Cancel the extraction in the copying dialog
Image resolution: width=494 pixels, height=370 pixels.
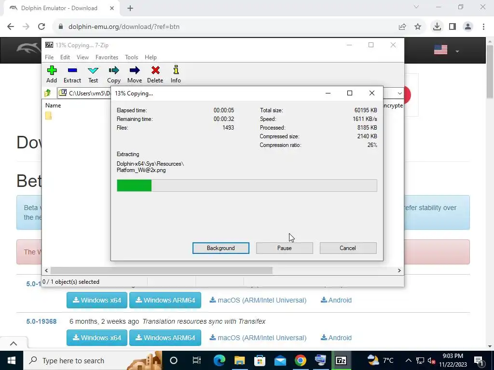pos(348,248)
